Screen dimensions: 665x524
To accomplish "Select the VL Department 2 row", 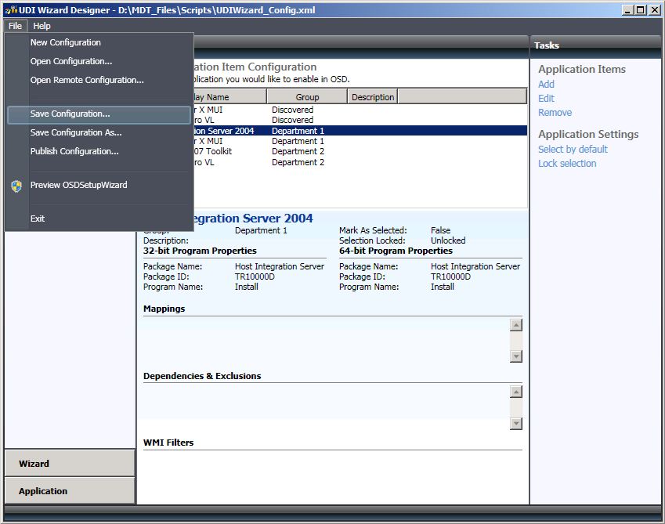I will click(360, 162).
